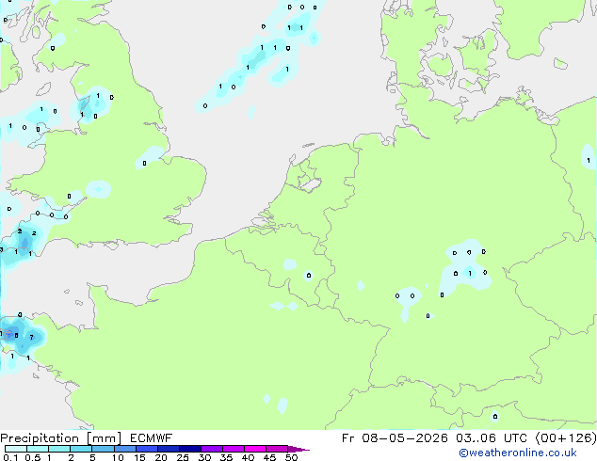597x461 pixels.
Task: Click the '10' legend scale label
Action: click(x=118, y=457)
